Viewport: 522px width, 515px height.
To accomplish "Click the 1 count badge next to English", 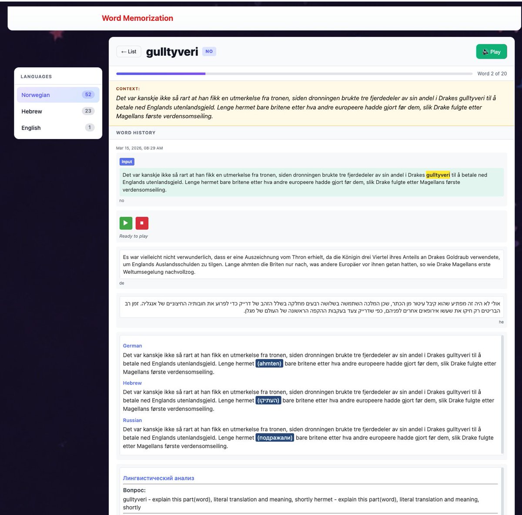I will click(90, 128).
